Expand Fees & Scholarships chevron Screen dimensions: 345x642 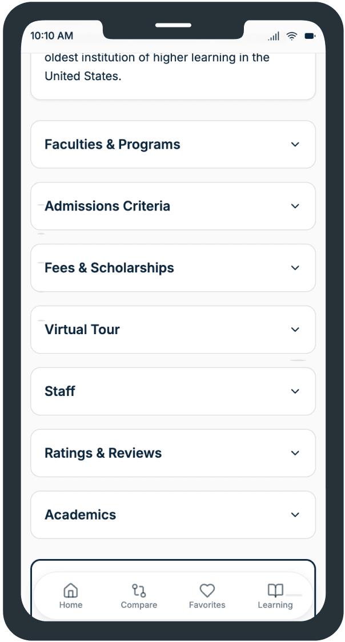click(295, 268)
